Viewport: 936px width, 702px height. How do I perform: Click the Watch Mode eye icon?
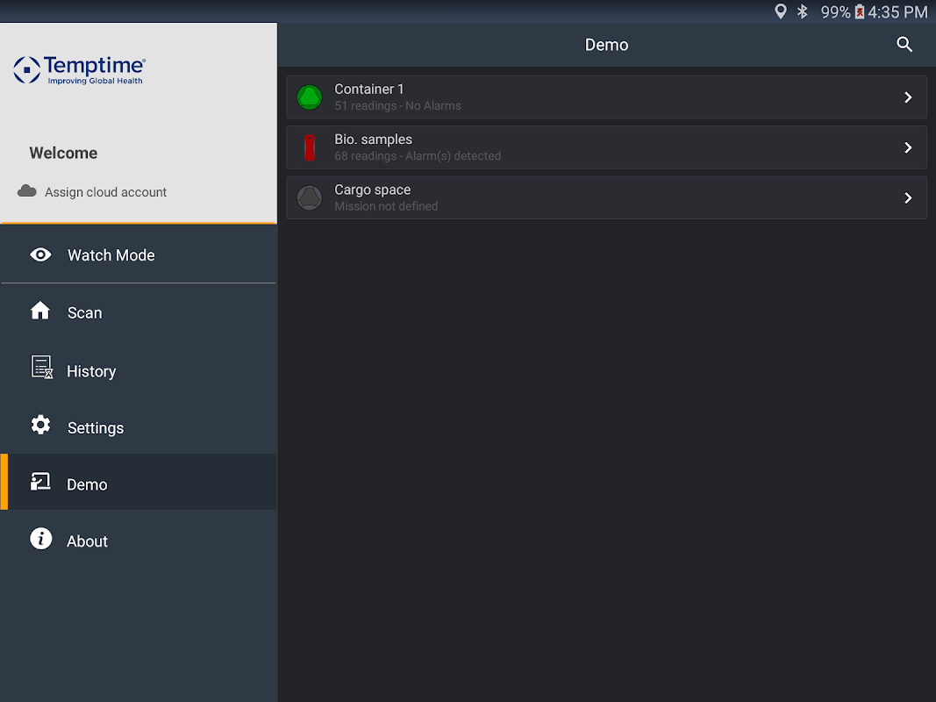click(40, 254)
